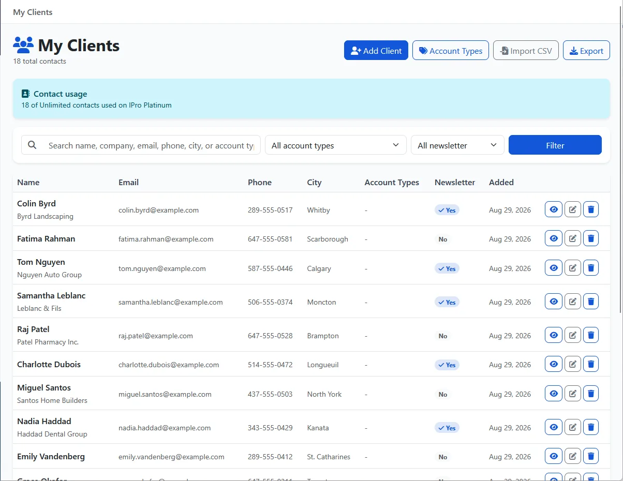Viewport: 623px width, 481px height.
Task: Click the City column header
Action: [314, 182]
